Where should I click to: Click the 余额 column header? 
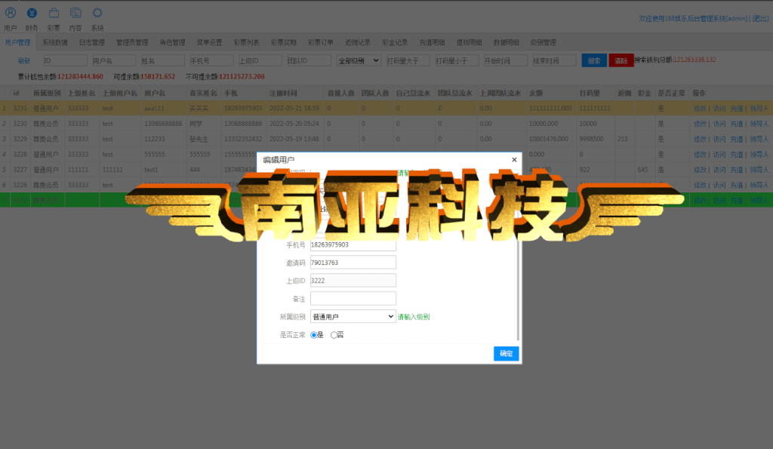[x=536, y=93]
